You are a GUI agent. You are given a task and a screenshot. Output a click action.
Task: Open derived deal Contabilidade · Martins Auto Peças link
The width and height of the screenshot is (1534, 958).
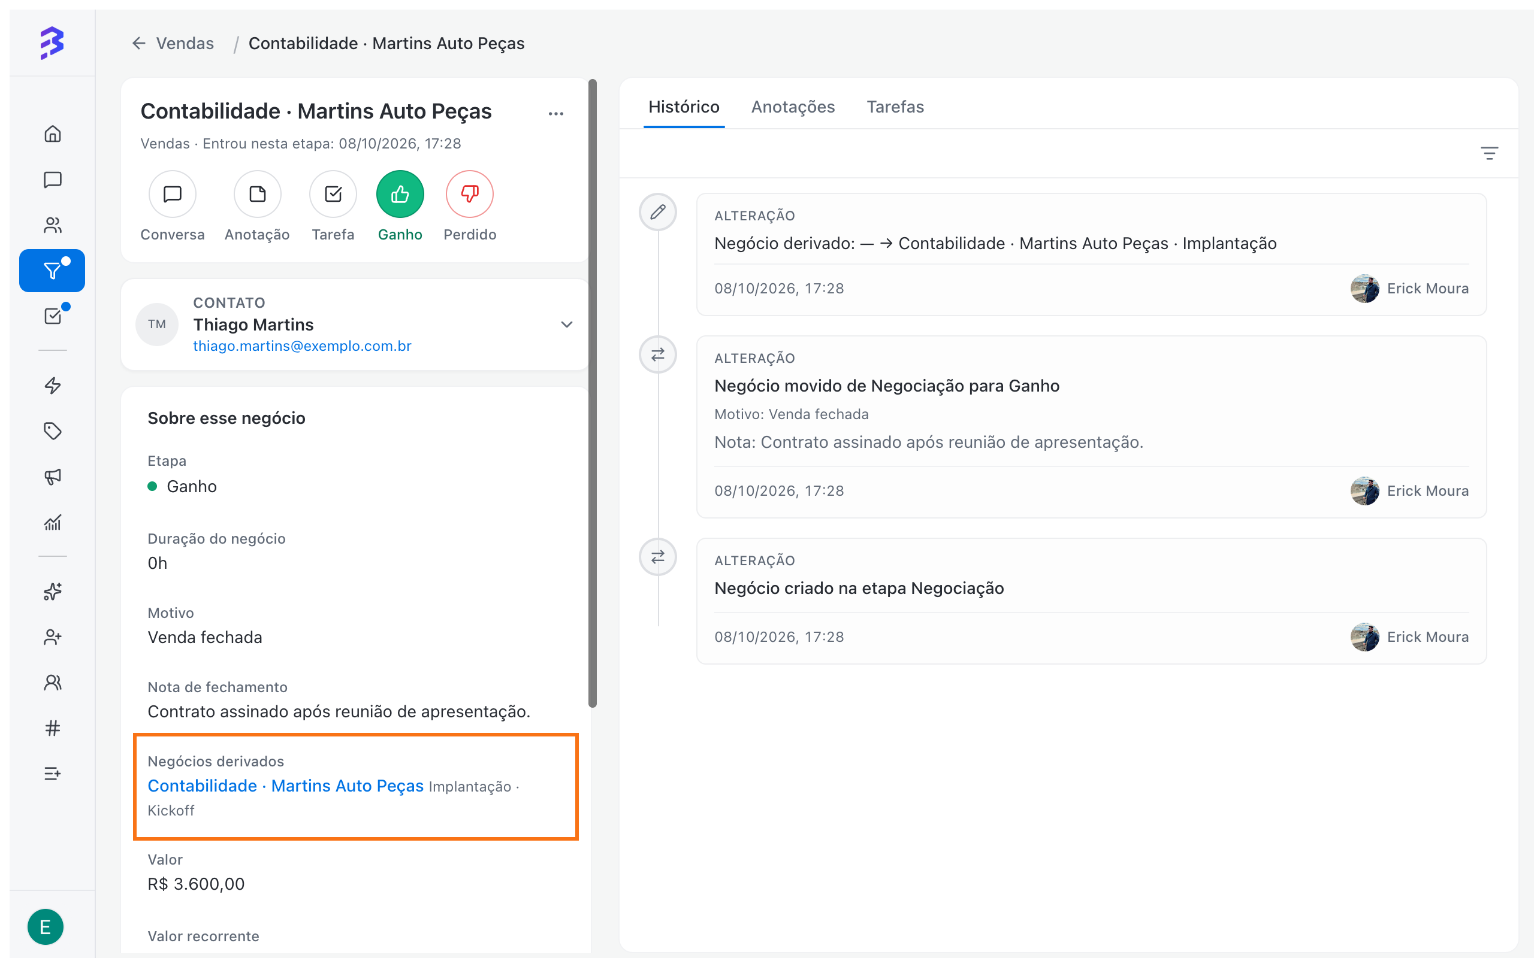click(285, 786)
